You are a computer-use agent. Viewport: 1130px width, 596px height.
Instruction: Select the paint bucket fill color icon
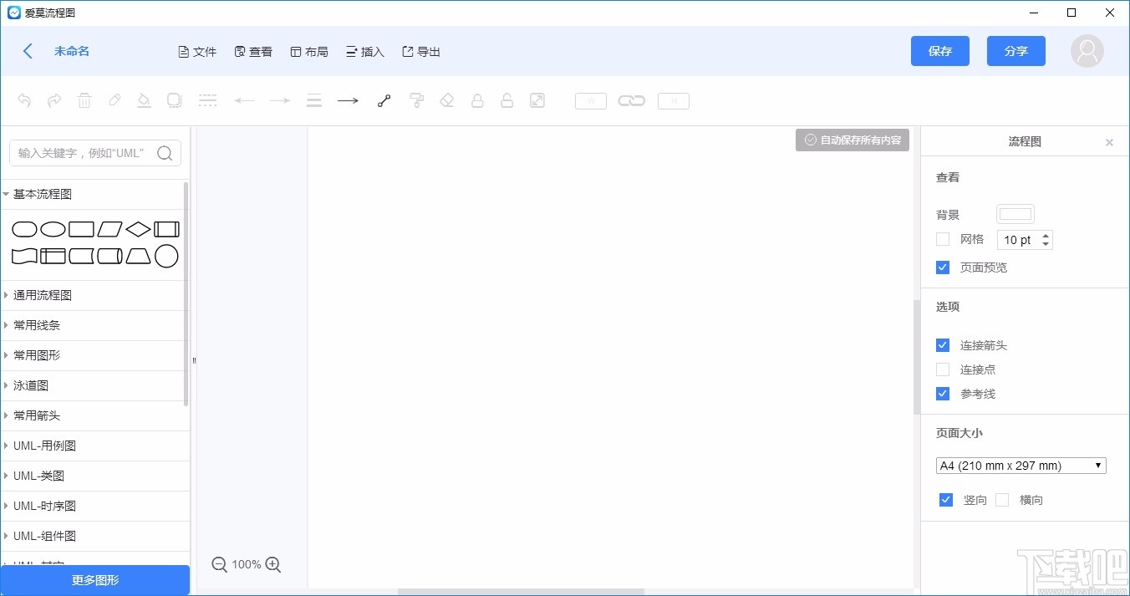point(144,101)
